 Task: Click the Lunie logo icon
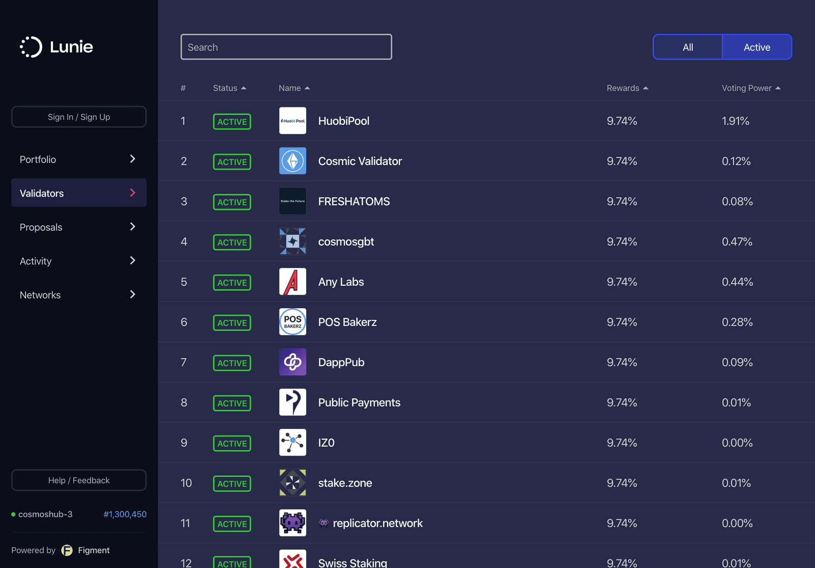31,47
